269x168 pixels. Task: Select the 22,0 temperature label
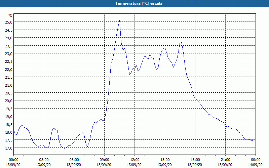9,70
